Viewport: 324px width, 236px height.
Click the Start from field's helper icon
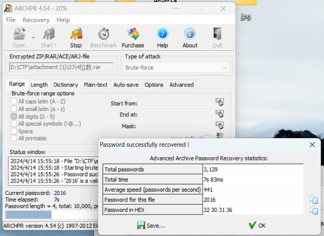pos(220,102)
